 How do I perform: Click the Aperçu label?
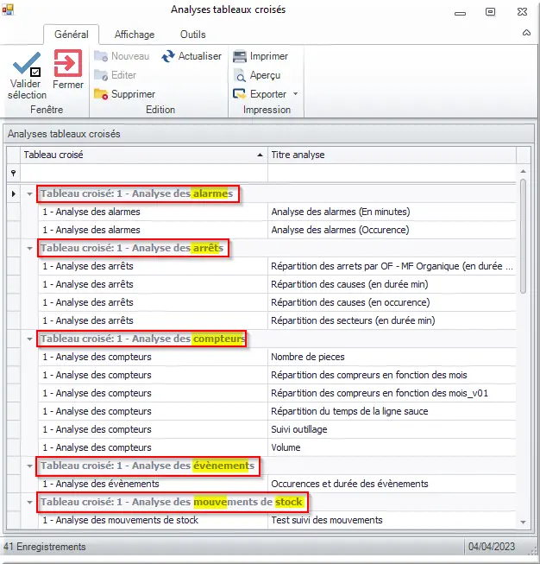265,75
